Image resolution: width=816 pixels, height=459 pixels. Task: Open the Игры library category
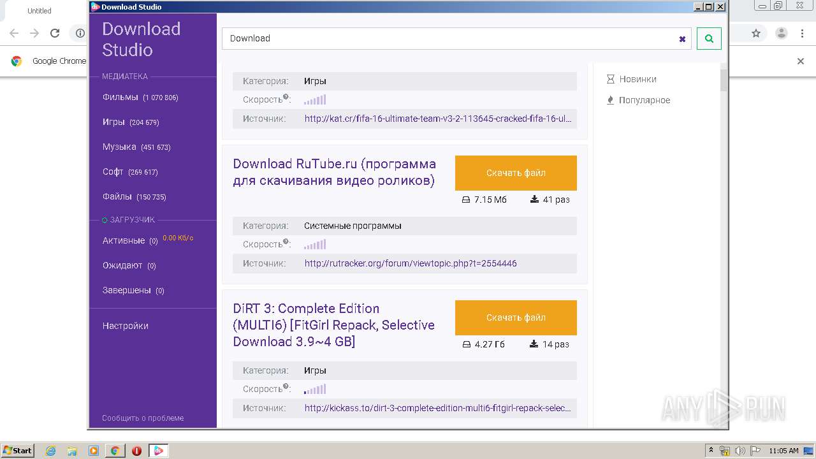(x=131, y=122)
